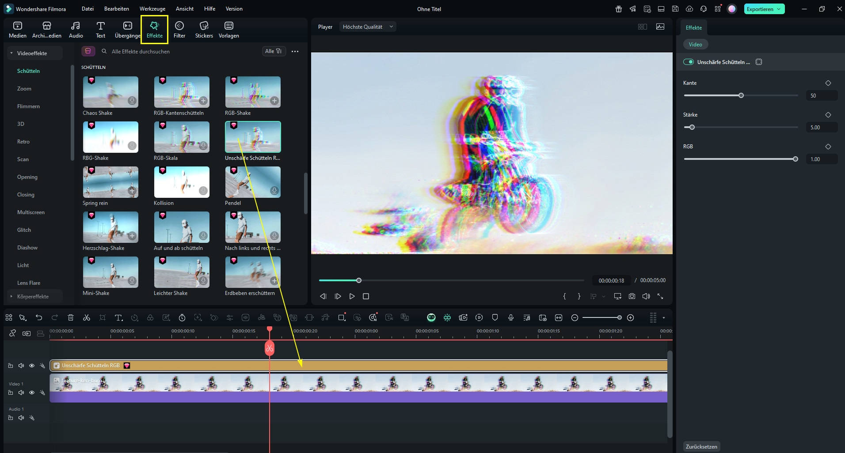
Task: Mute the Video 1 track
Action: [21, 393]
